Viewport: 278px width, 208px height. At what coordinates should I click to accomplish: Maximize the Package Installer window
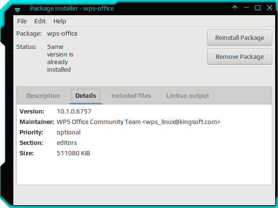(x=258, y=8)
